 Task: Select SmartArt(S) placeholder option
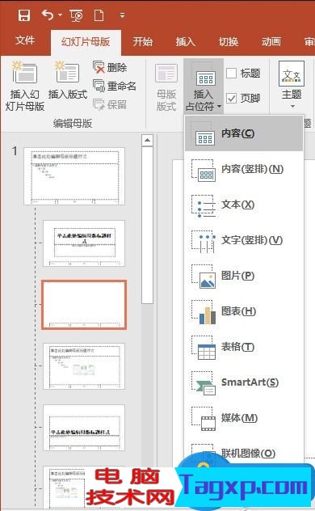point(244,382)
